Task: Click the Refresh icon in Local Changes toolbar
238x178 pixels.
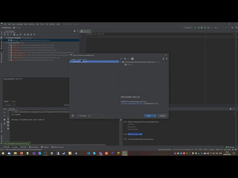Action: coord(4,34)
